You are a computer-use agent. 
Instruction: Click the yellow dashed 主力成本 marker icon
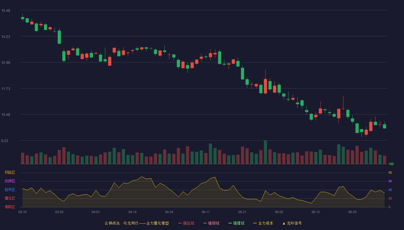[255, 223]
